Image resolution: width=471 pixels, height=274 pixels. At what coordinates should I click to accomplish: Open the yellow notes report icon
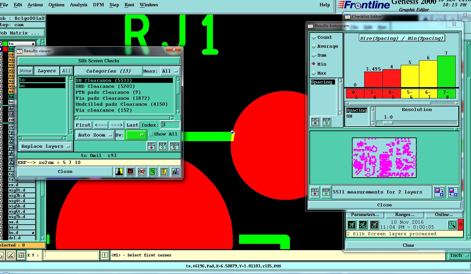[x=164, y=171]
